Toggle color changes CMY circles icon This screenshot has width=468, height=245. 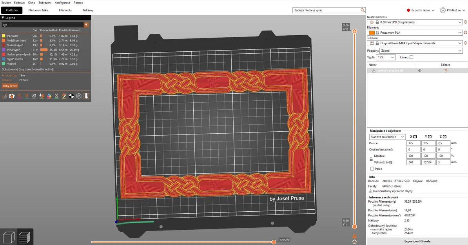point(49,96)
